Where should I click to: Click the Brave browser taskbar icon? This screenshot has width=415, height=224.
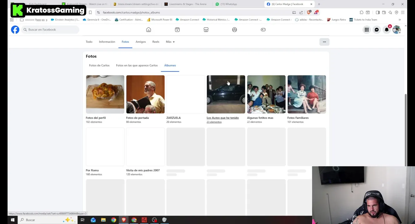point(124,220)
